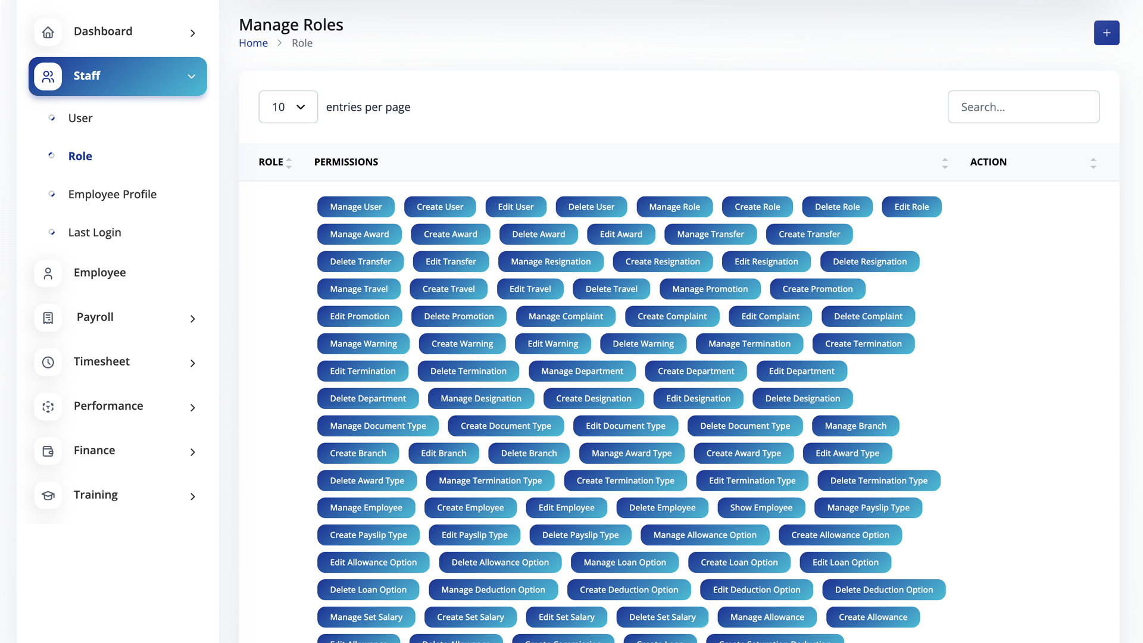Click the Employee person icon
The height and width of the screenshot is (643, 1143).
[48, 273]
